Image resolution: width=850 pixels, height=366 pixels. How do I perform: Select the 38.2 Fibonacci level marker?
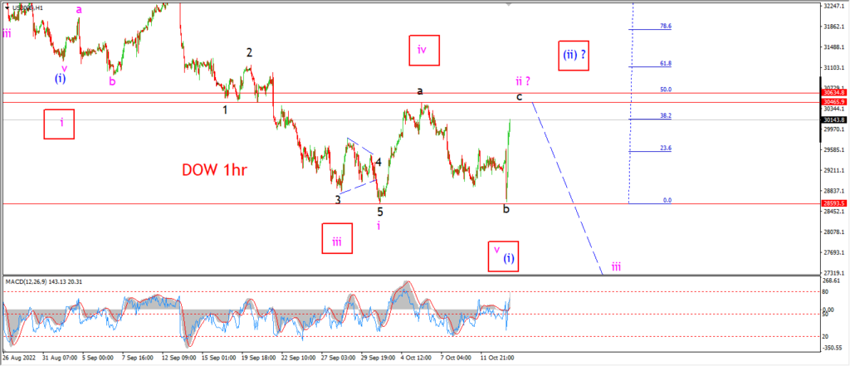(666, 115)
